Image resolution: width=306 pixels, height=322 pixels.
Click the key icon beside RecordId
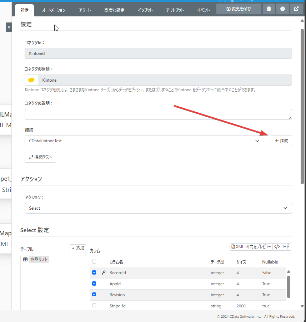click(x=104, y=272)
